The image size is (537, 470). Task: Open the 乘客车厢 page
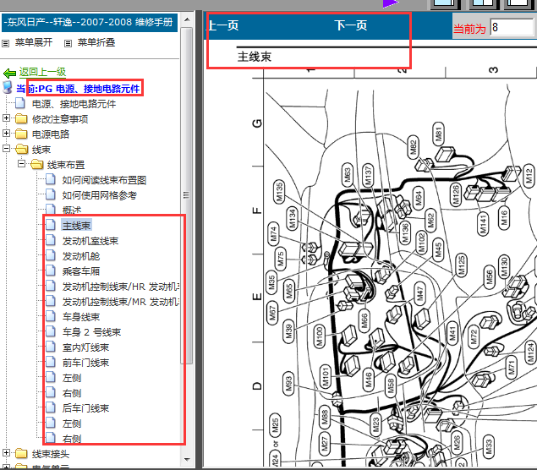(x=81, y=271)
